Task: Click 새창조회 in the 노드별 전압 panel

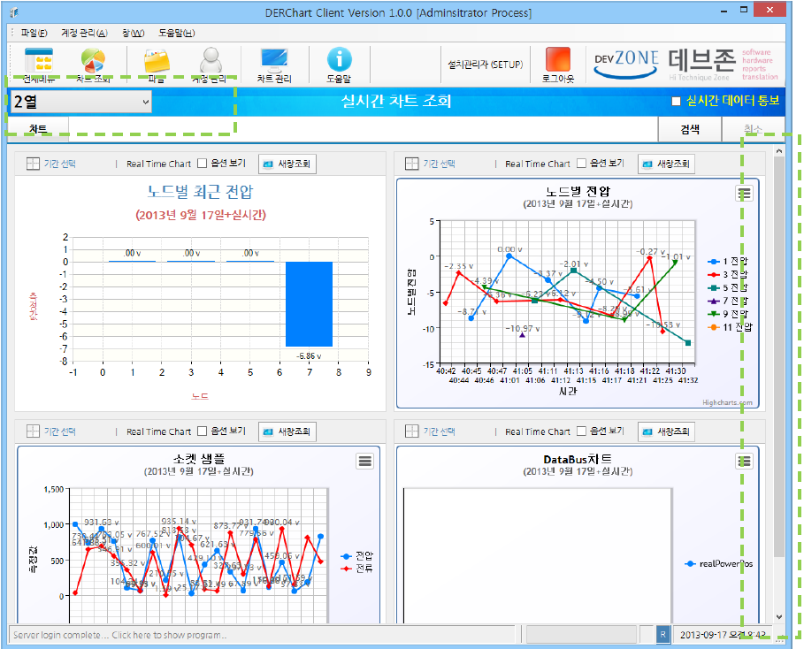Action: pos(666,164)
